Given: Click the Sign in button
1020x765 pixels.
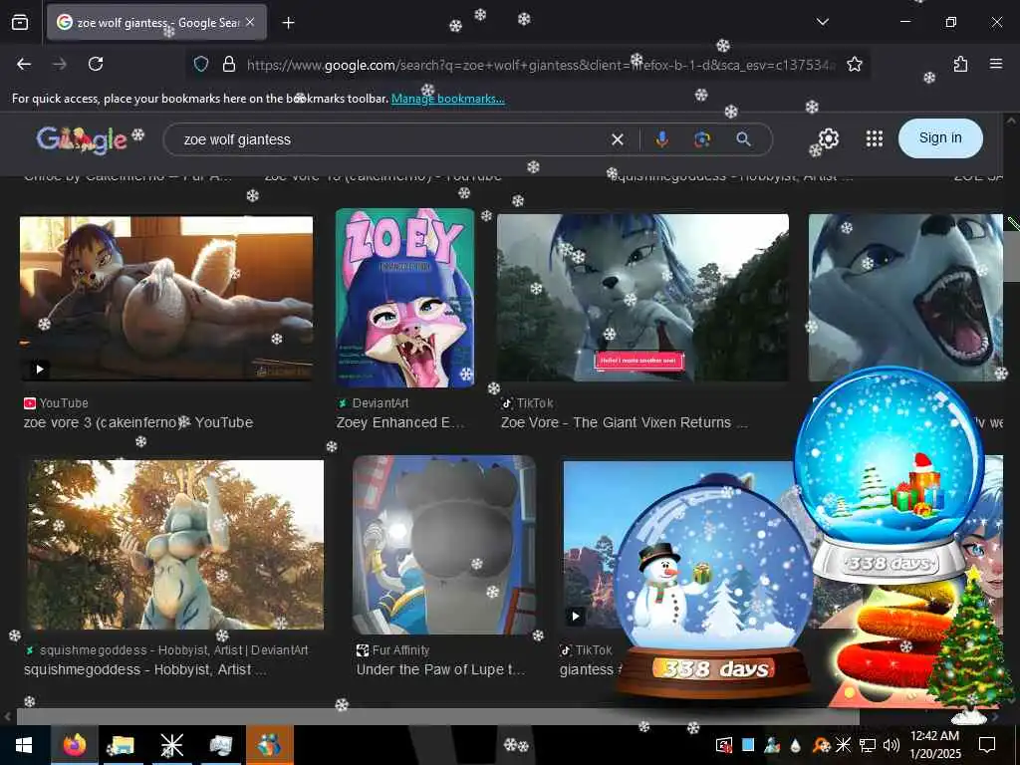Looking at the screenshot, I should [x=940, y=137].
